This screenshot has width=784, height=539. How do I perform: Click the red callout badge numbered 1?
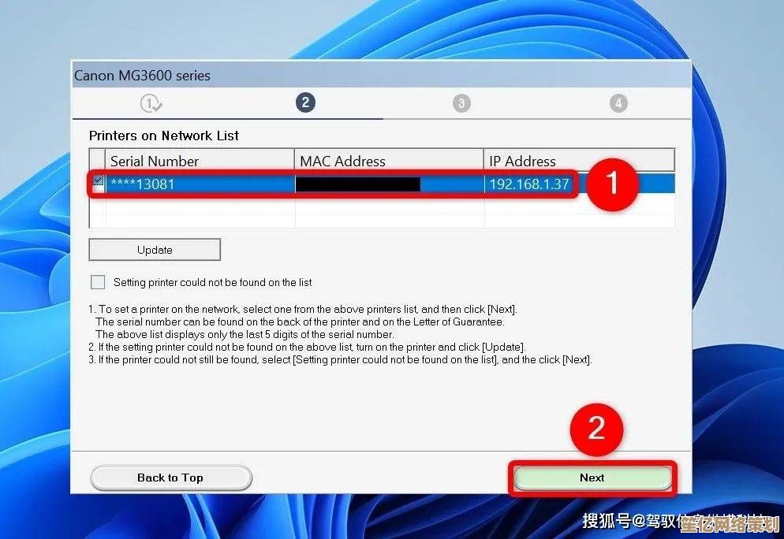coord(614,185)
